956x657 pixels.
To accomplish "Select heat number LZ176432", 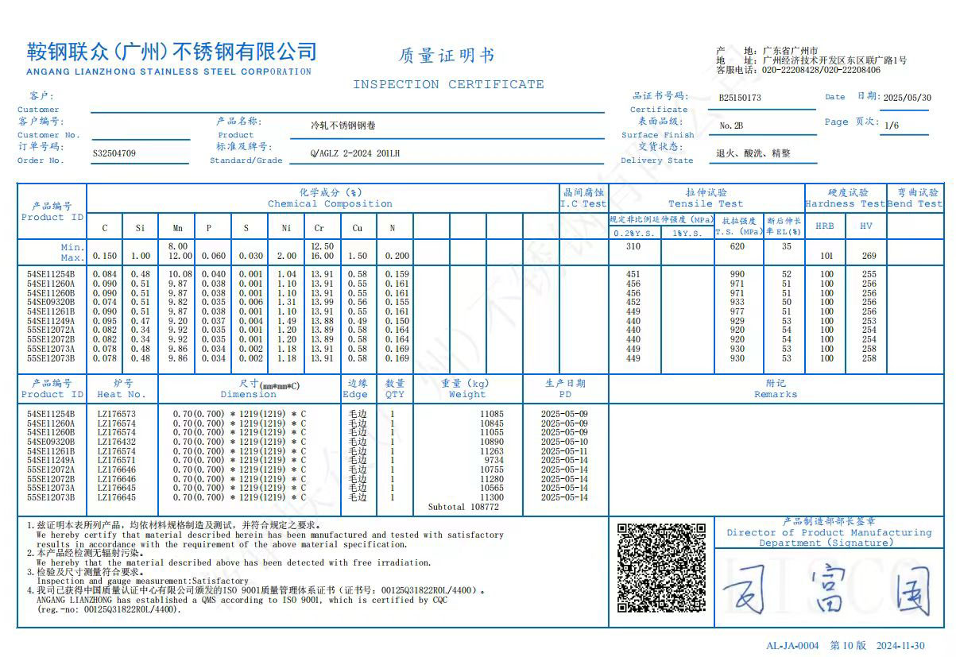I will (117, 443).
